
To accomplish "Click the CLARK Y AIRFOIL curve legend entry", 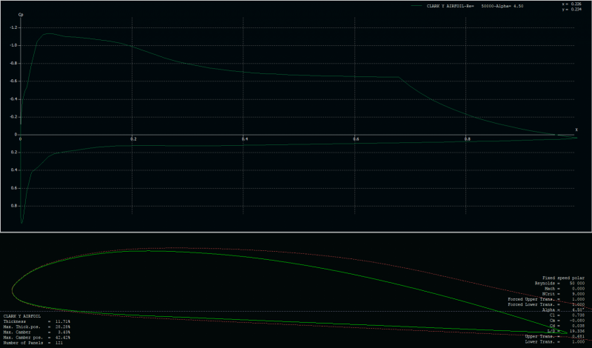I will (474, 5).
